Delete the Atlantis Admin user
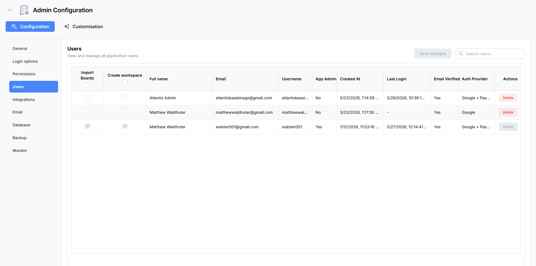This screenshot has height=266, width=536. coord(508,98)
